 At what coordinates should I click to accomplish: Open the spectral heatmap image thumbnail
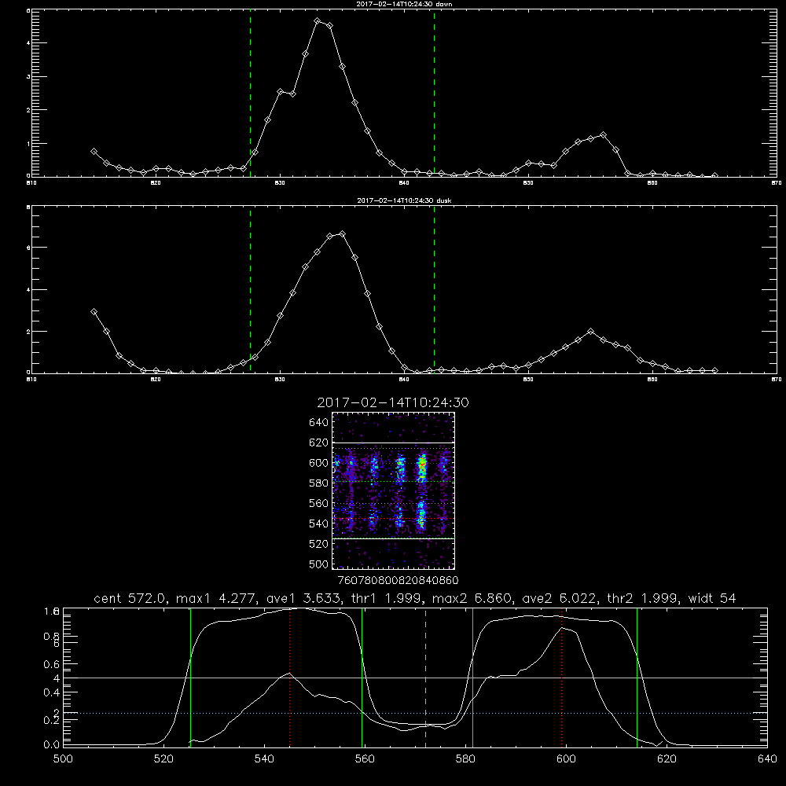point(394,490)
